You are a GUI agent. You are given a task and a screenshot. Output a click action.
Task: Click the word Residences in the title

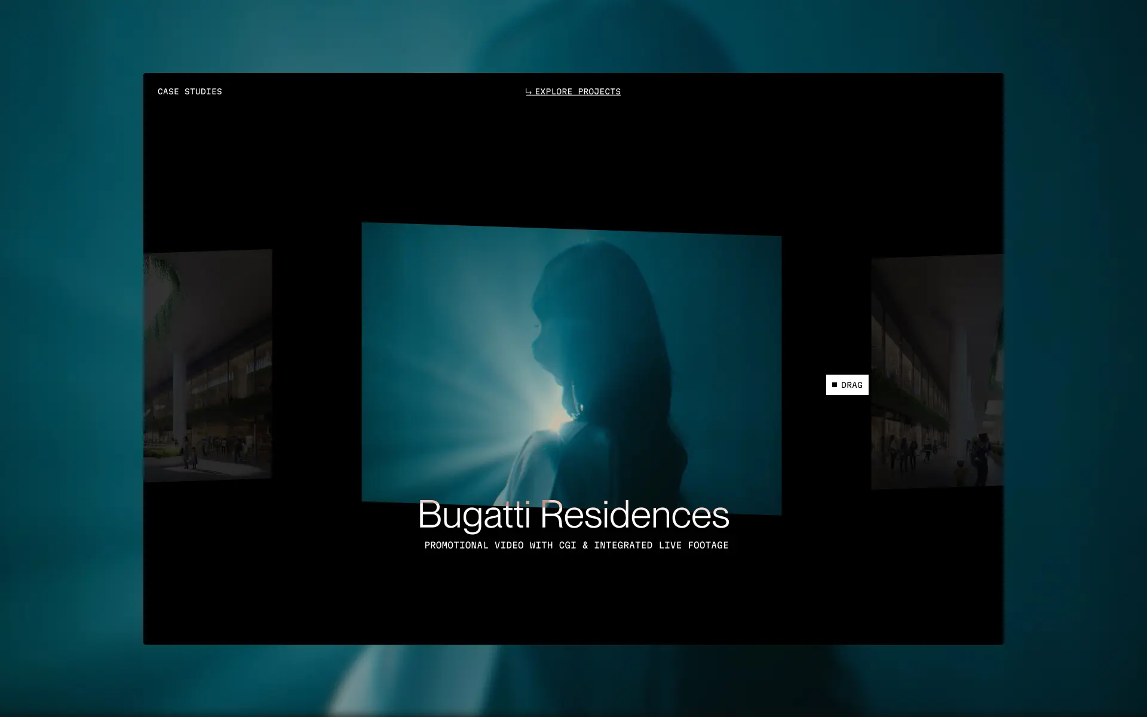click(634, 514)
